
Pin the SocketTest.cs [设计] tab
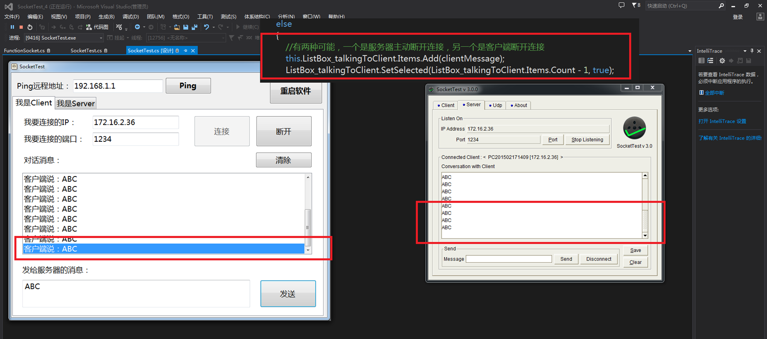[185, 50]
